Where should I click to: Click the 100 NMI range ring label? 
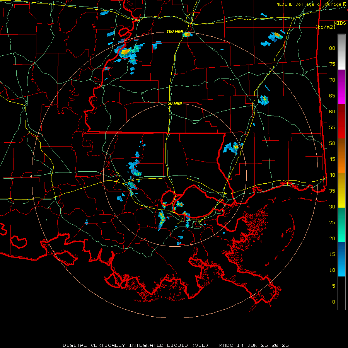click(x=175, y=32)
